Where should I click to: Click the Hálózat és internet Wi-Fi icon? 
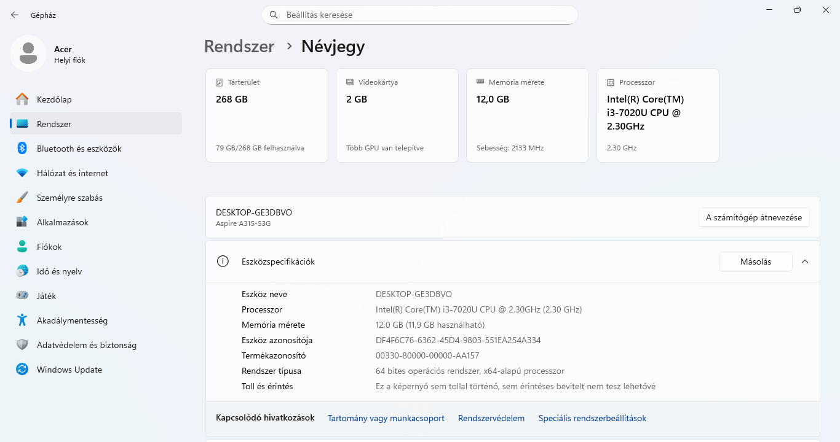[x=22, y=173]
